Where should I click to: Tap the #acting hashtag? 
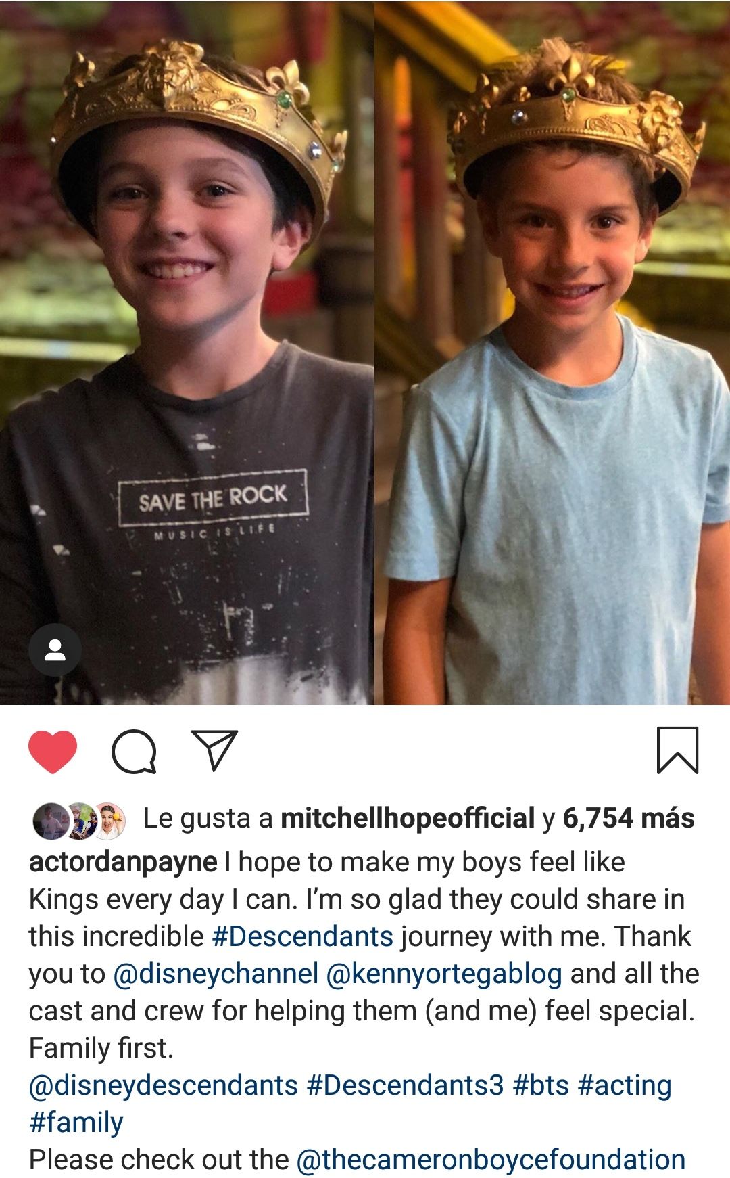625,1085
